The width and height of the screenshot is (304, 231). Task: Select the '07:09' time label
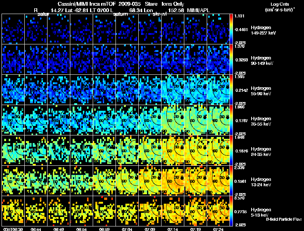pyautogui.click(x=150, y=229)
